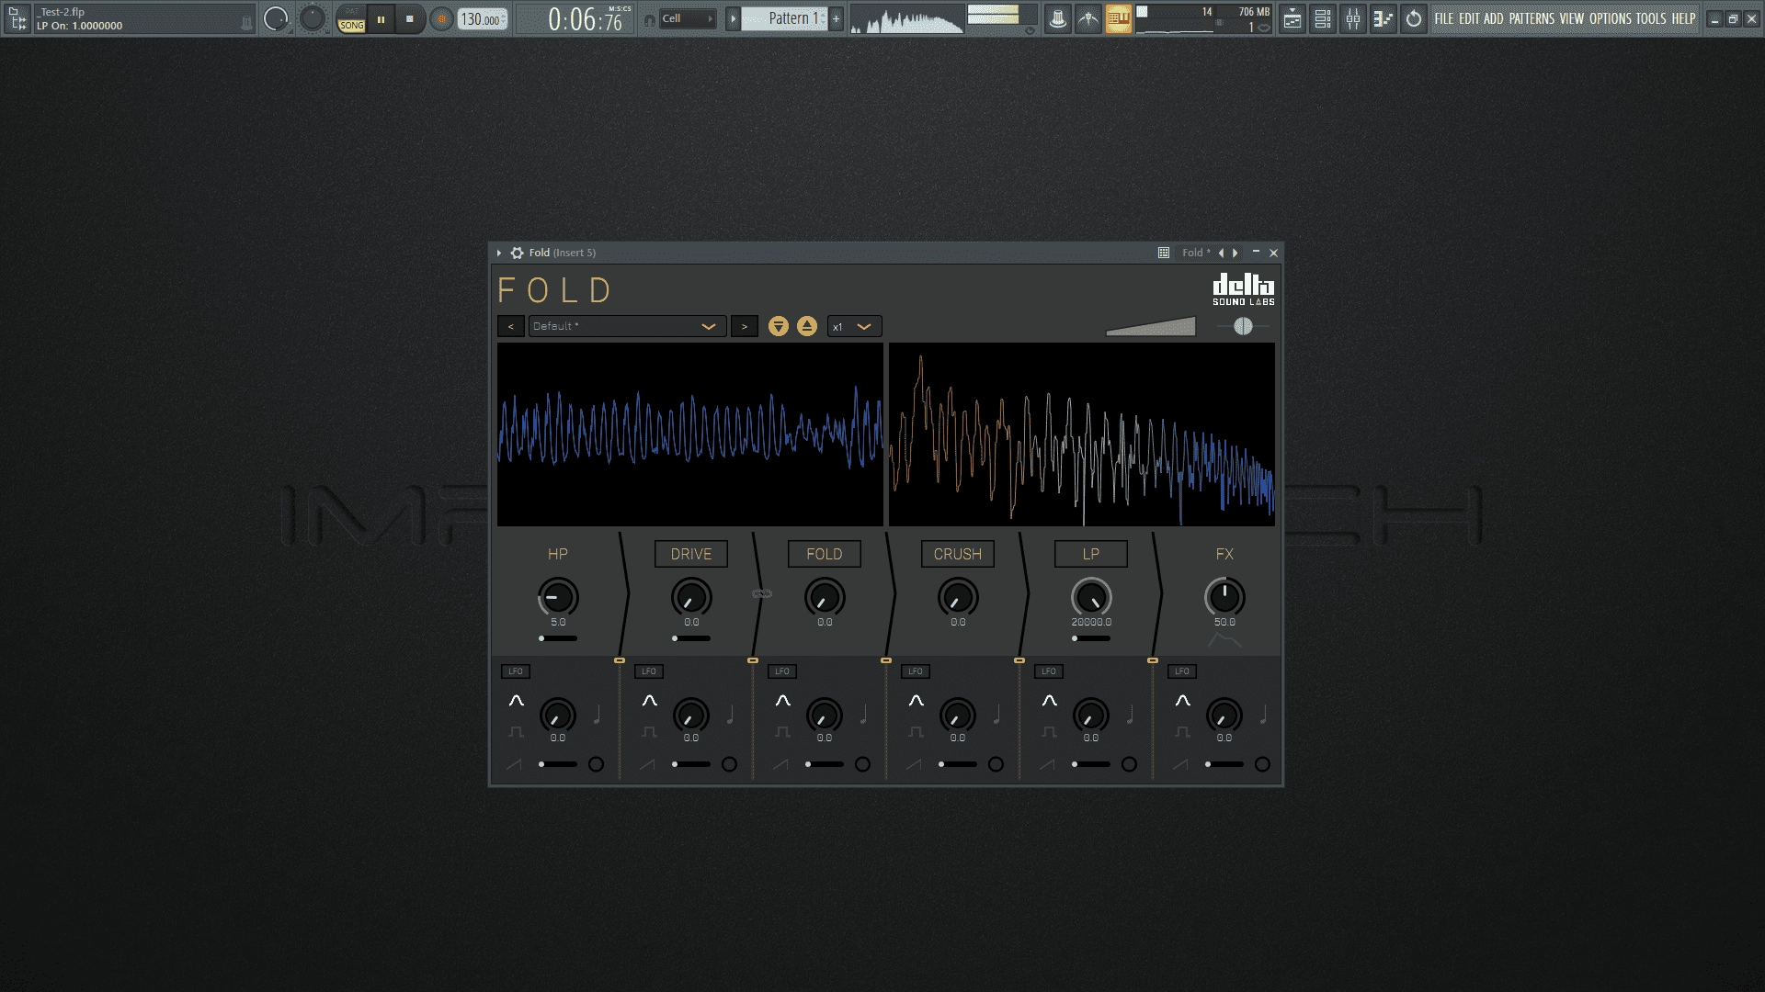Screen dimensions: 1765x992
Task: Toggle the highlighted typing keyboard icon
Action: pyautogui.click(x=1119, y=18)
